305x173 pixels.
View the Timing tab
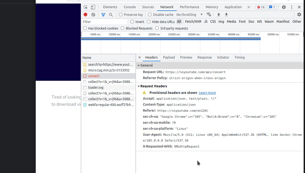coord(239,57)
